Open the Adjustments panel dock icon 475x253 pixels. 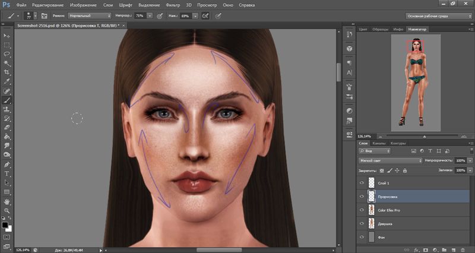(349, 110)
